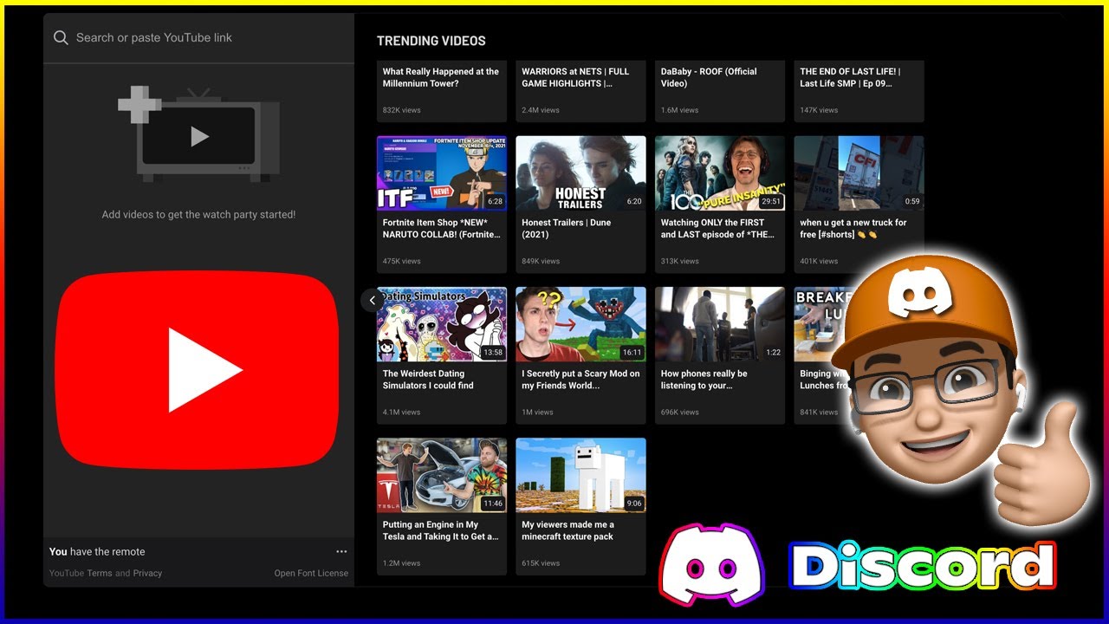Click the TRENDING VIDEOS heading

(431, 41)
